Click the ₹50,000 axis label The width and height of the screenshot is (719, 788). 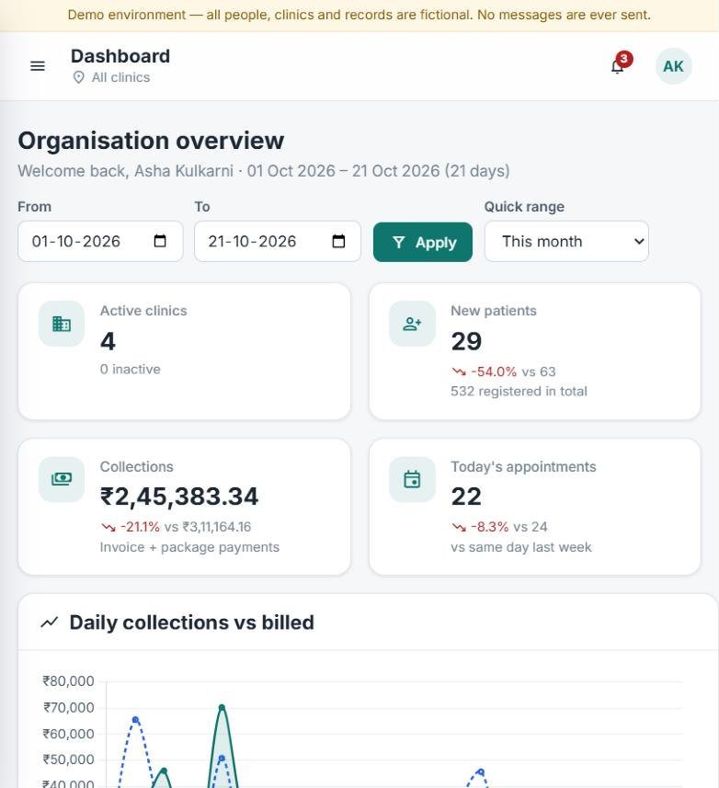coord(68,759)
